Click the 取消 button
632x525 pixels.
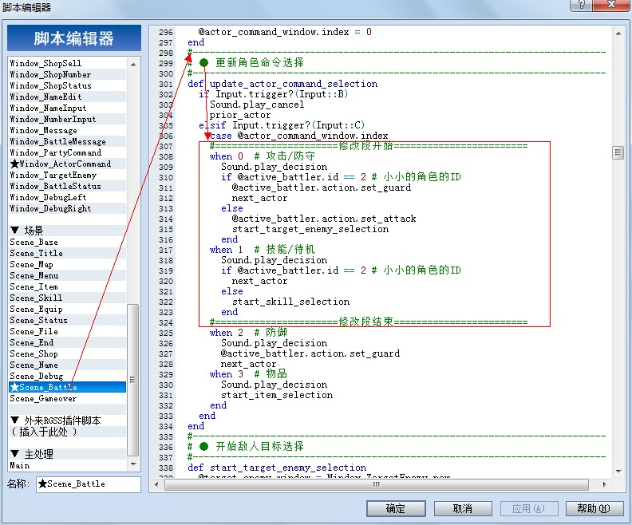tap(463, 508)
